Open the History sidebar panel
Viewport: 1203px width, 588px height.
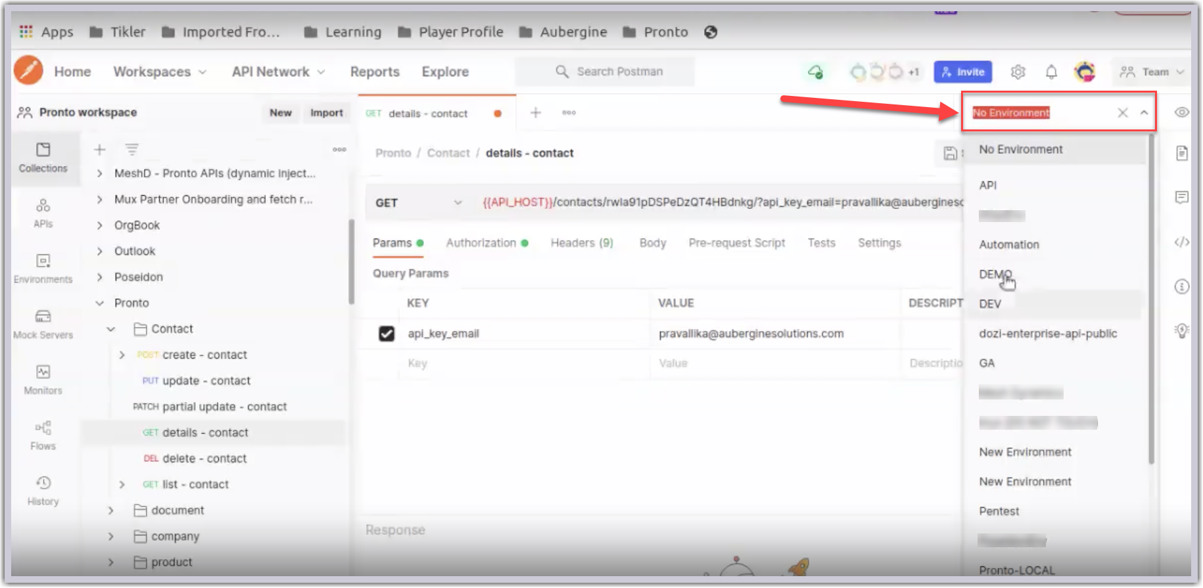coord(43,491)
